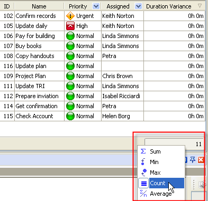The width and height of the screenshot is (208, 201).
Task: Select the Get confirmation task name
Action: tap(37, 106)
